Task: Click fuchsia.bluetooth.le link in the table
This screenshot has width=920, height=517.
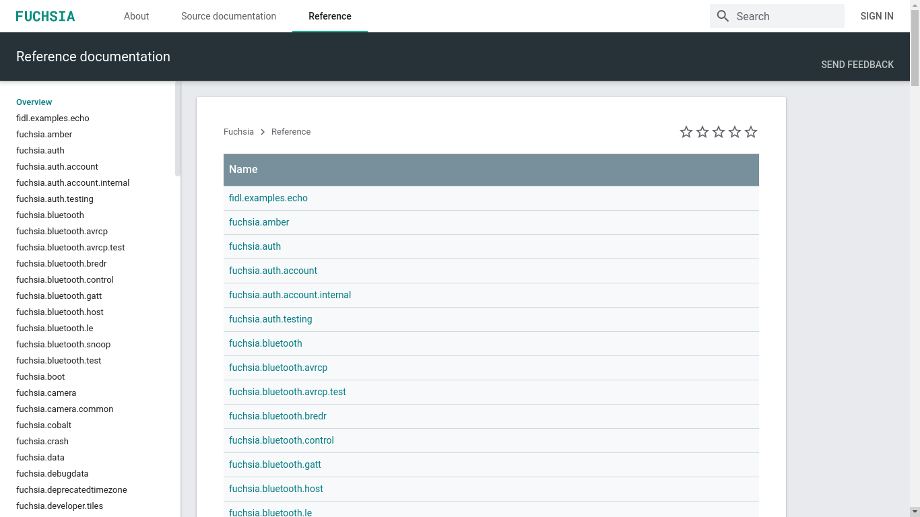Action: click(x=270, y=512)
